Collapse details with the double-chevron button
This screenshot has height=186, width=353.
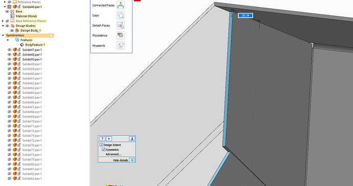tap(132, 160)
